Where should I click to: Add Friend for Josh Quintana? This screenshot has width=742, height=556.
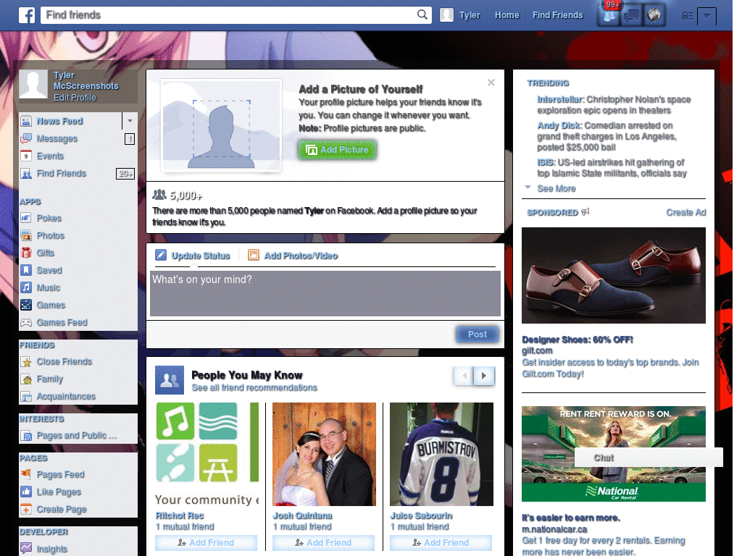[323, 543]
